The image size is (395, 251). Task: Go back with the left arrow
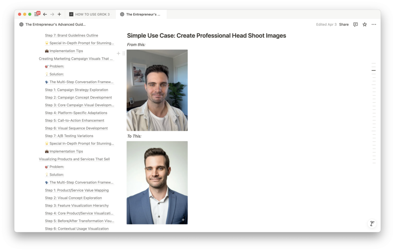(x=45, y=15)
